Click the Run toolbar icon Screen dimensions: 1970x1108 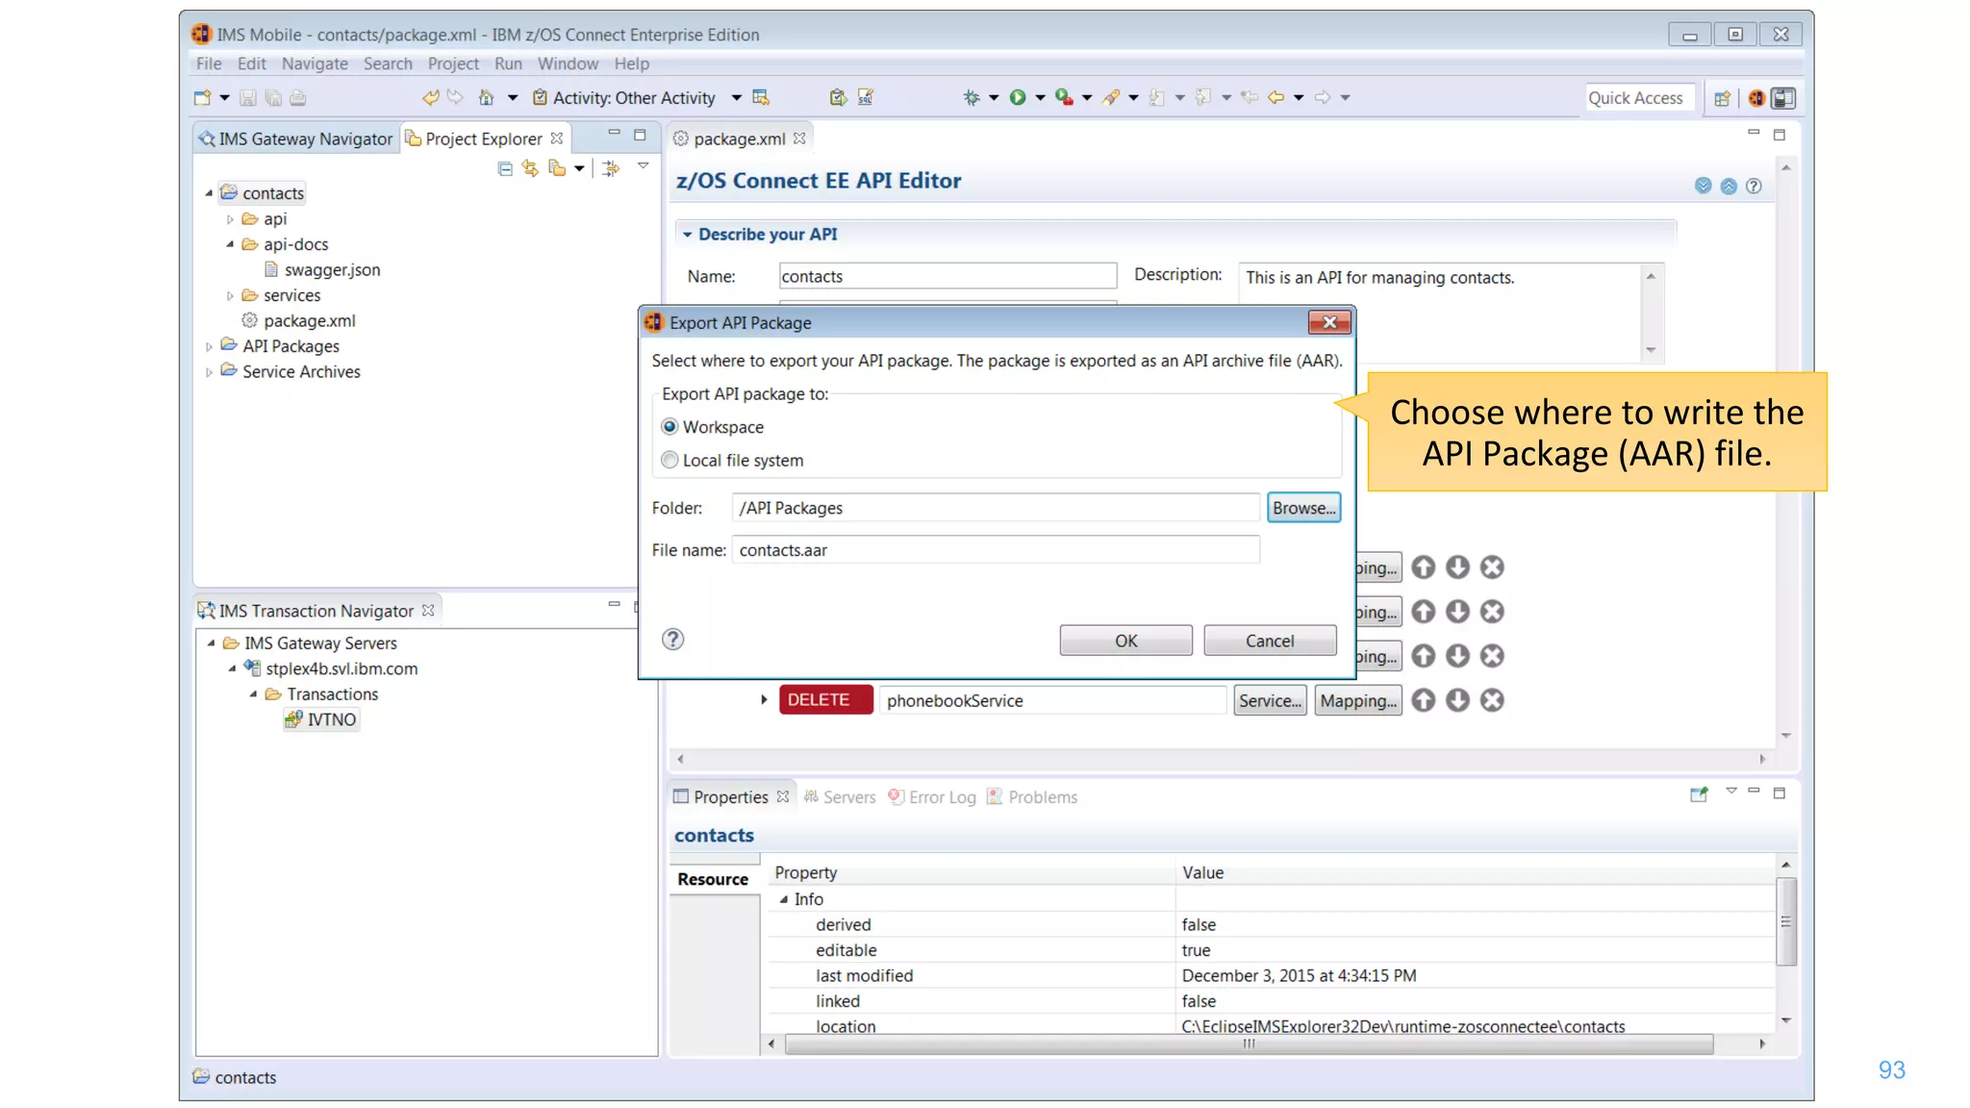click(x=1018, y=97)
